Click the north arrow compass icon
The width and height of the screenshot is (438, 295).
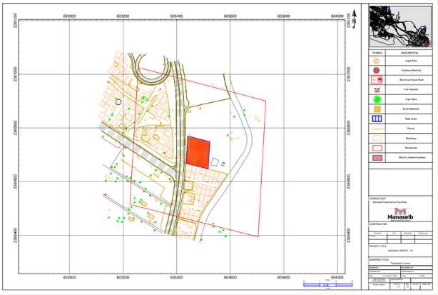[353, 20]
